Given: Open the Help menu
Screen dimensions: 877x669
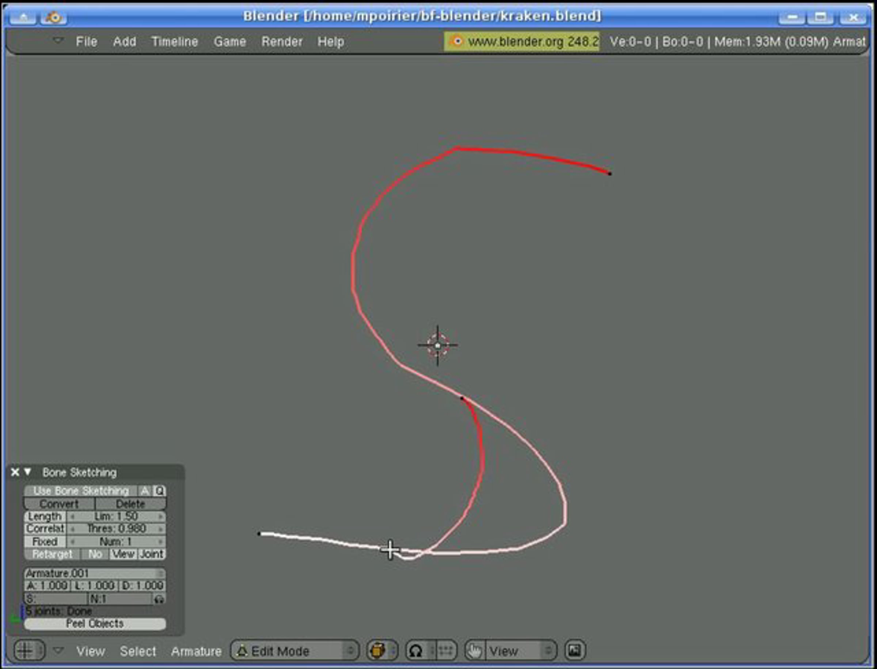Looking at the screenshot, I should pyautogui.click(x=330, y=41).
